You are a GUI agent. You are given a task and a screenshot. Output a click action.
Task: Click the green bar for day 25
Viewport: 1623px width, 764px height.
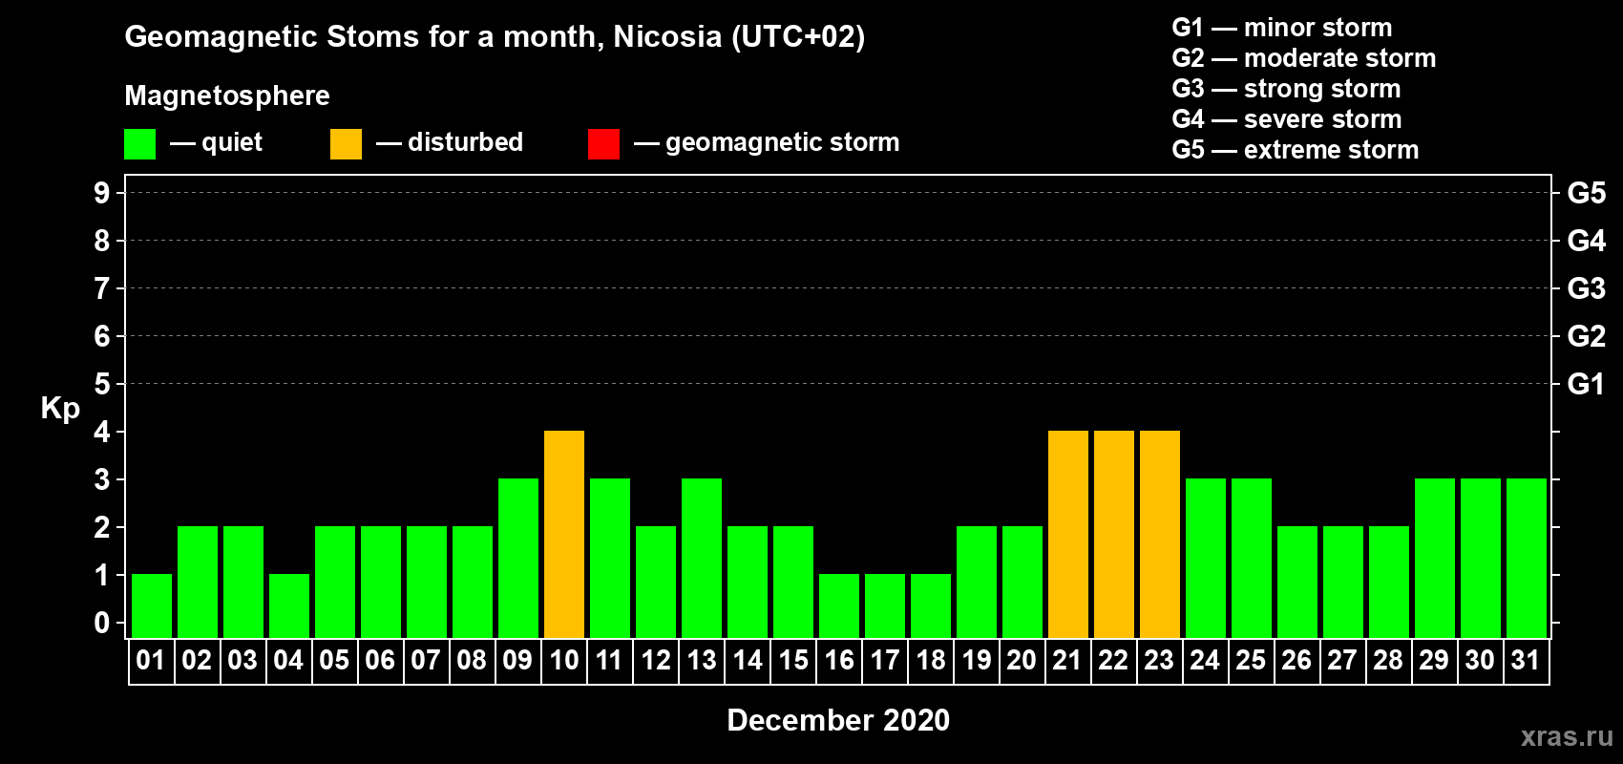[1252, 558]
